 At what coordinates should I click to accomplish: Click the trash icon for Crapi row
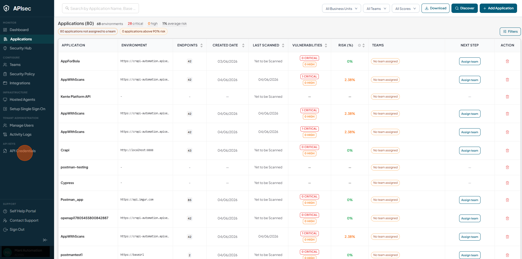click(507, 151)
